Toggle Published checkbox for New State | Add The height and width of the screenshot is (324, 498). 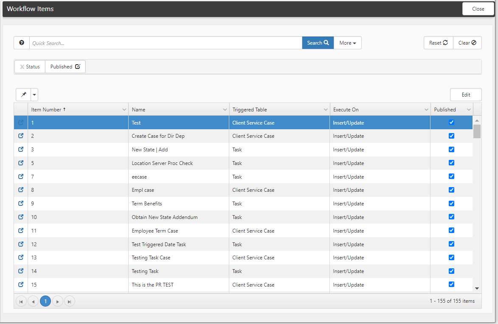click(451, 150)
